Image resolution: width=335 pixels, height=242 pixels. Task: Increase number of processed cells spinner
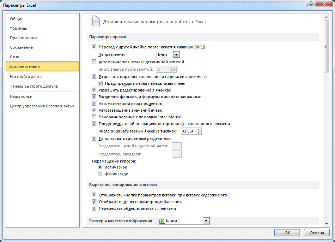click(x=199, y=130)
